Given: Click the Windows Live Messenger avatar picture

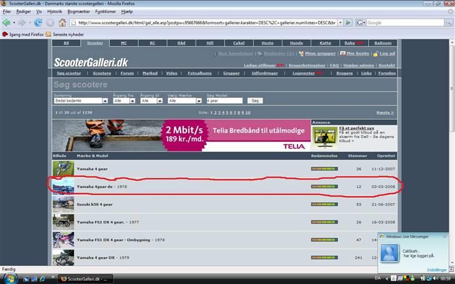Looking at the screenshot, I should (x=391, y=252).
